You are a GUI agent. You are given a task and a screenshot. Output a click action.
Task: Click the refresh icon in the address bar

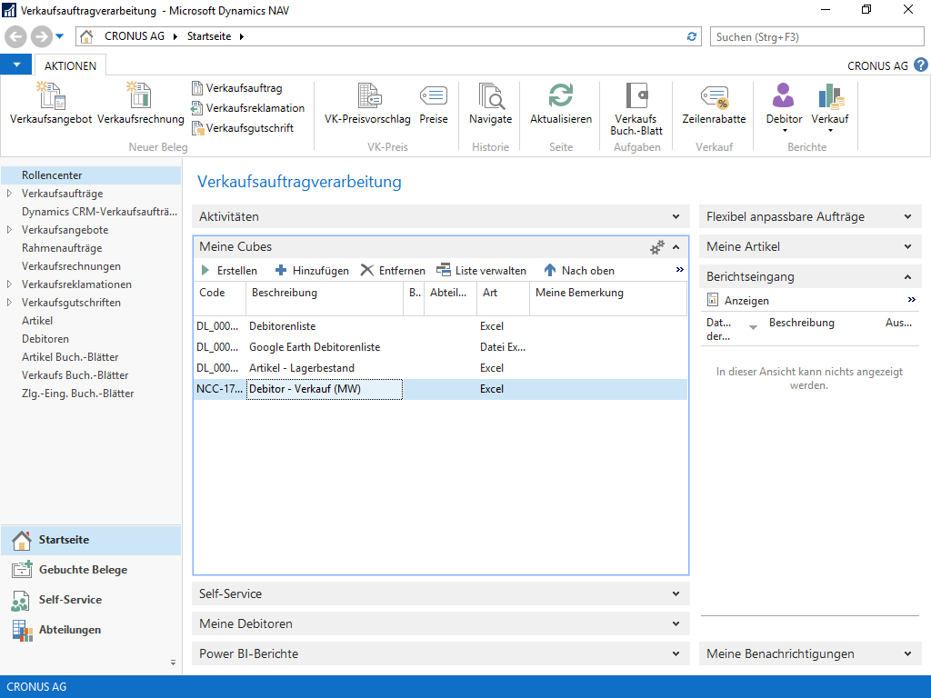[692, 36]
